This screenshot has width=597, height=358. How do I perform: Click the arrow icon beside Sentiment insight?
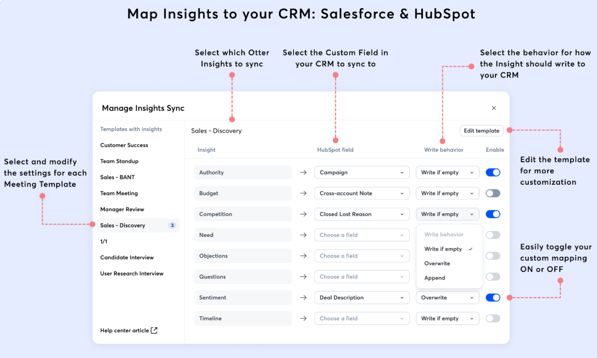pyautogui.click(x=303, y=298)
